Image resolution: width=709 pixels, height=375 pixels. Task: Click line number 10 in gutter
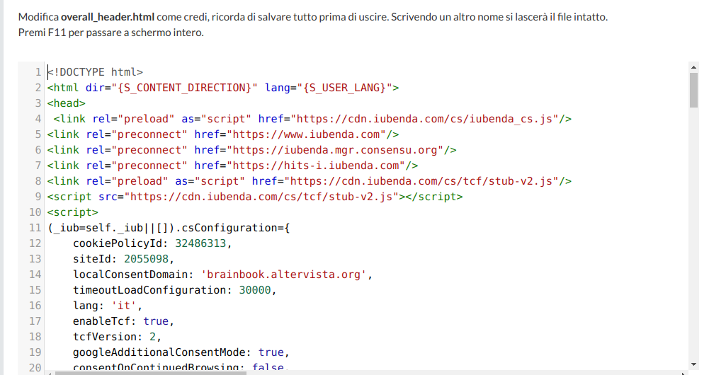[35, 212]
